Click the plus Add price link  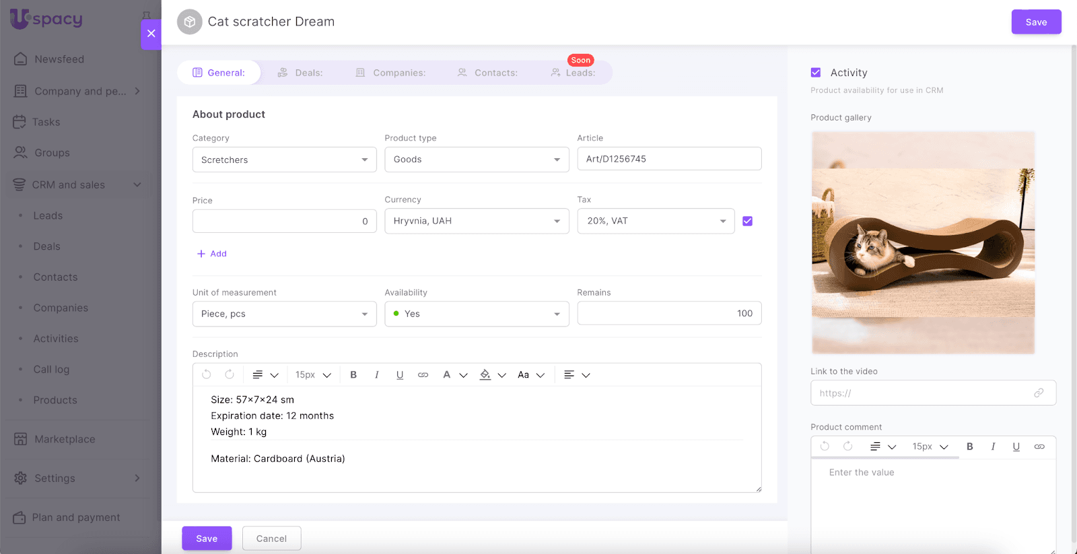point(212,254)
